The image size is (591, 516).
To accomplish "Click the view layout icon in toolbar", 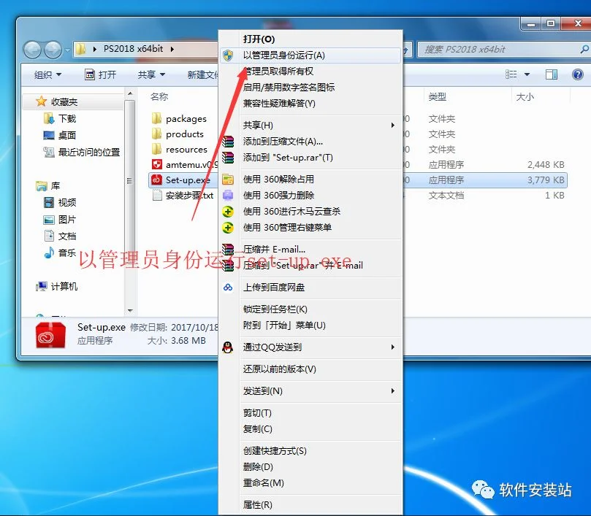I will (511, 74).
